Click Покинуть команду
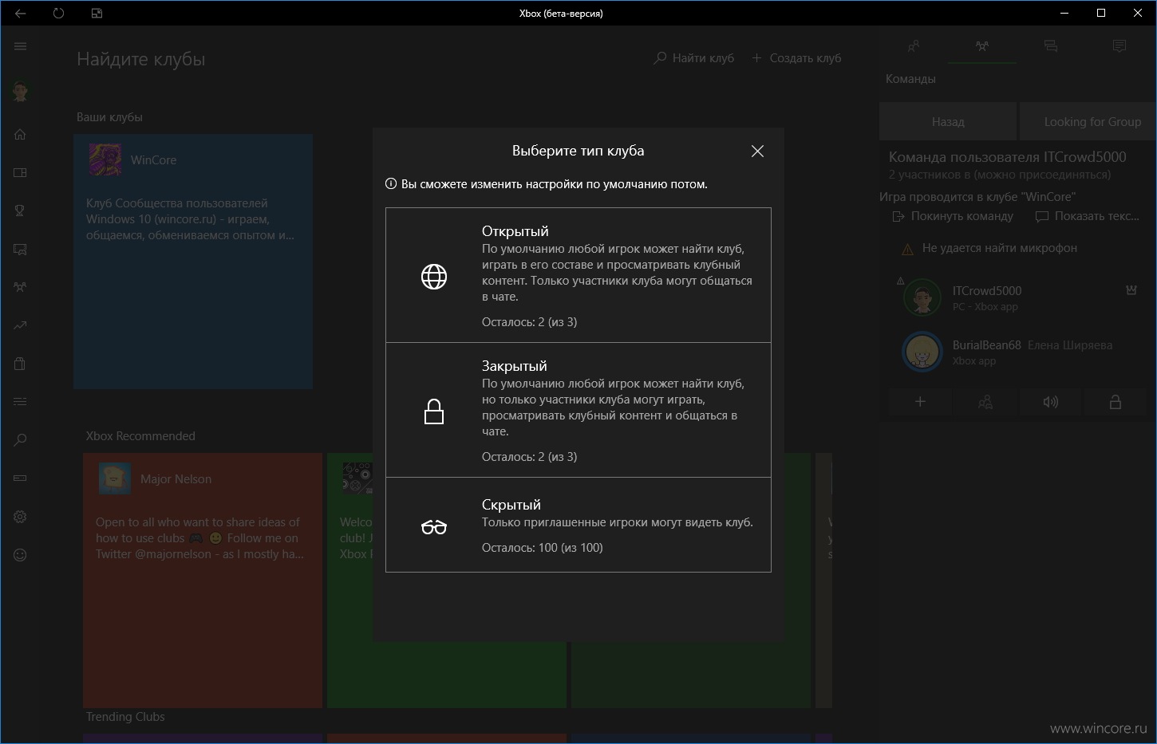The width and height of the screenshot is (1157, 744). tap(953, 216)
